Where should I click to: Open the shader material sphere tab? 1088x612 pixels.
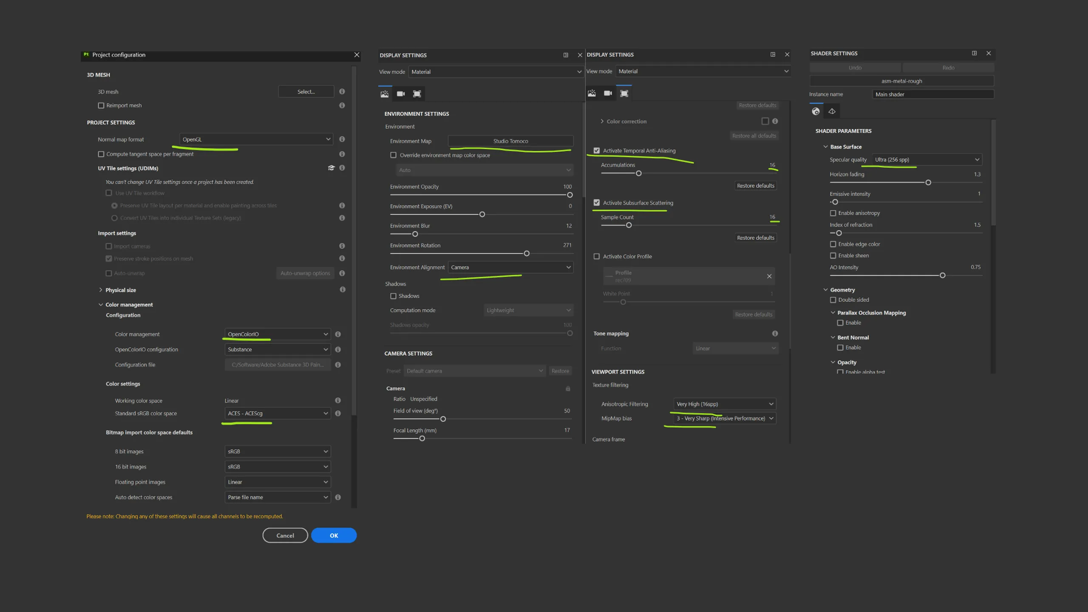(x=816, y=111)
